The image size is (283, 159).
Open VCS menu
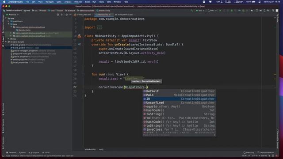(109, 2)
